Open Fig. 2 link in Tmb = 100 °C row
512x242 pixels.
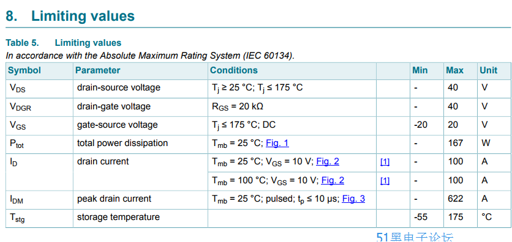[x=333, y=180]
